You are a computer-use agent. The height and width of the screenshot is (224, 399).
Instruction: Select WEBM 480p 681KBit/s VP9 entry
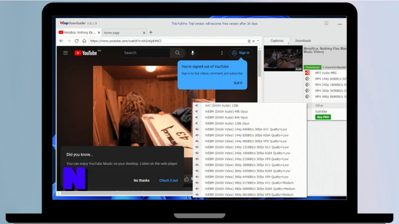[250, 194]
